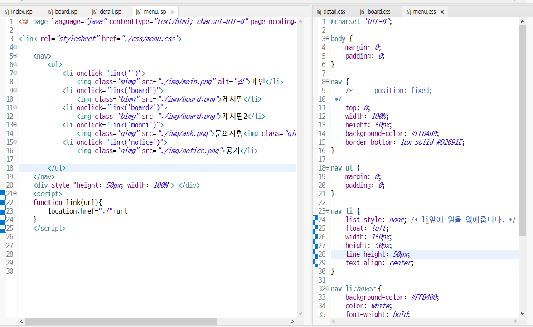
Task: Click the ./img/ask.png src value
Action: click(x=186, y=133)
